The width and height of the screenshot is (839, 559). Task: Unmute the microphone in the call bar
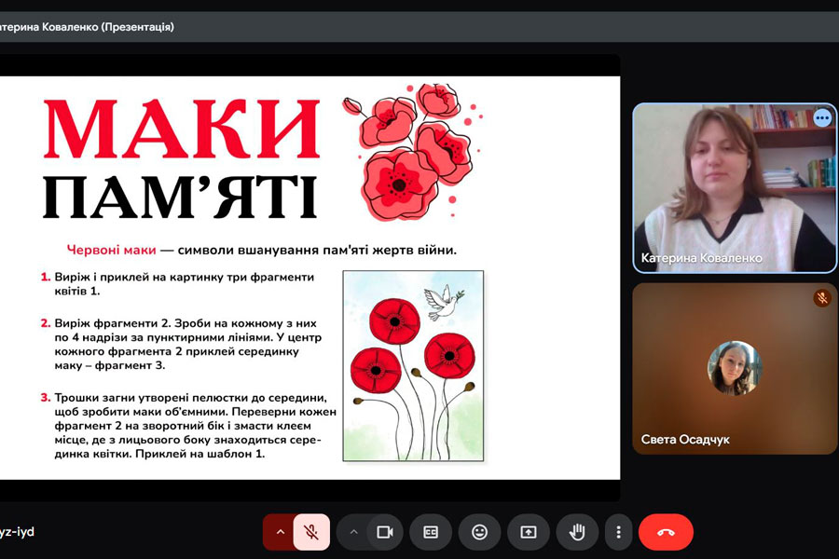tap(312, 532)
